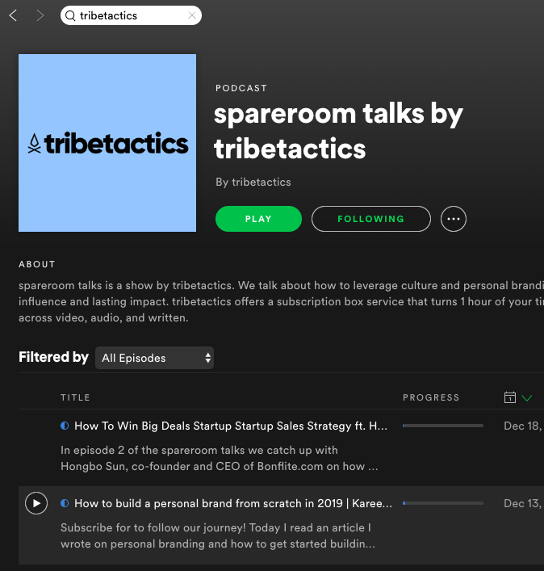Viewport: 544px width, 571px height.
Task: Focus the search field containing tribetactics
Action: point(131,15)
